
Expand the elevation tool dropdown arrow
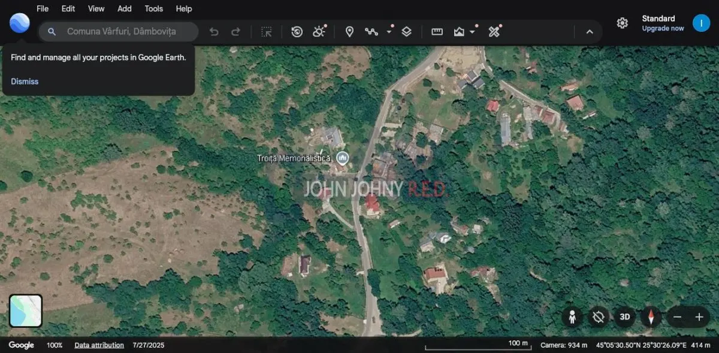[x=473, y=32]
